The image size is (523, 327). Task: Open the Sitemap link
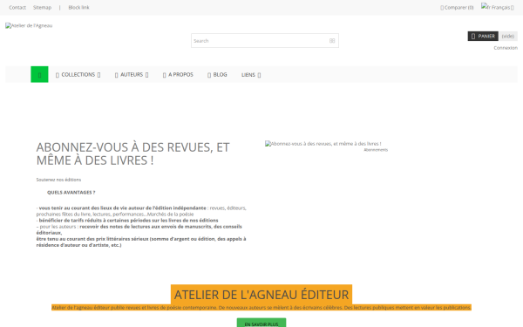tap(42, 7)
